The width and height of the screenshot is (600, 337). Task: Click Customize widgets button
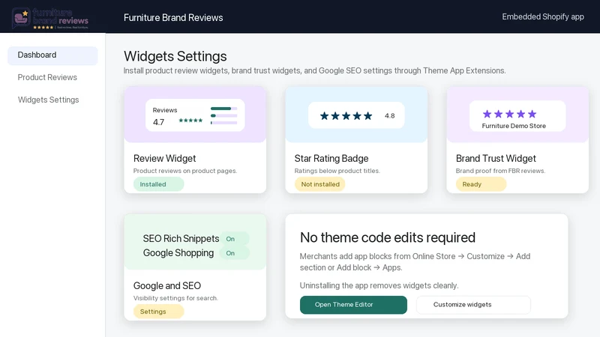click(473, 305)
